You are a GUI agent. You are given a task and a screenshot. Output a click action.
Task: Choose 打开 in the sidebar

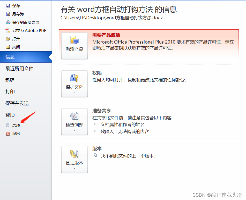pos(16,39)
